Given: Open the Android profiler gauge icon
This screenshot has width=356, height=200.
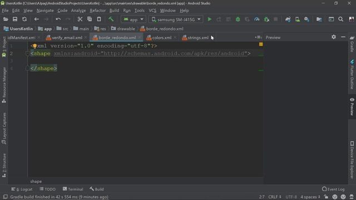Looking at the screenshot, I should (257, 19).
